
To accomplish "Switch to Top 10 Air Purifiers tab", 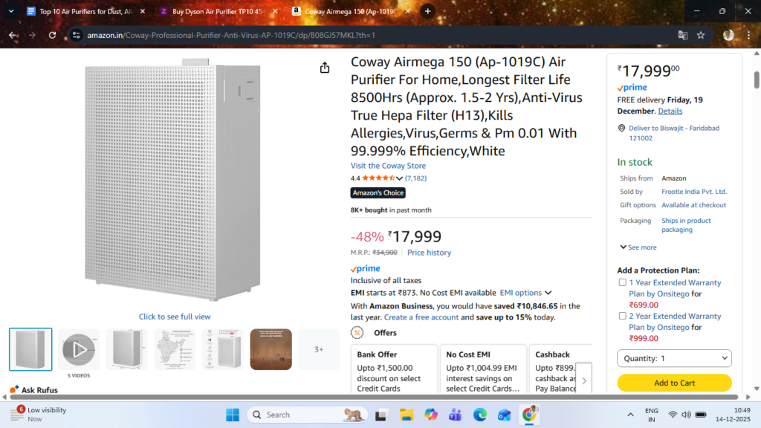I will coord(85,11).
